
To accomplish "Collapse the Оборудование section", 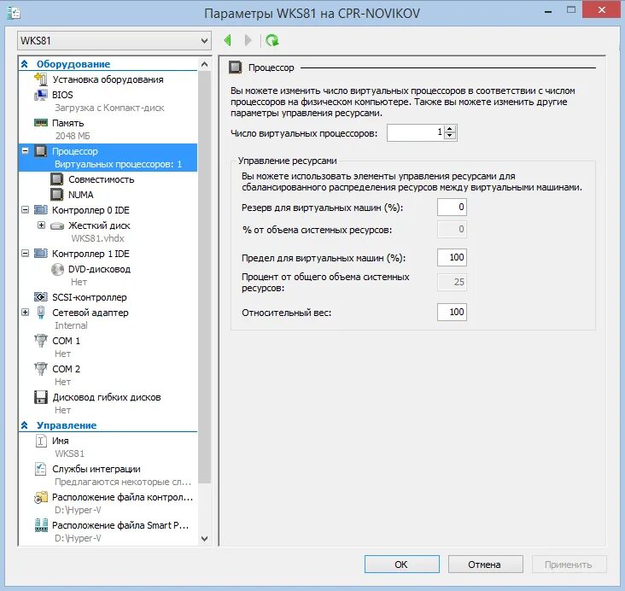I will [24, 64].
